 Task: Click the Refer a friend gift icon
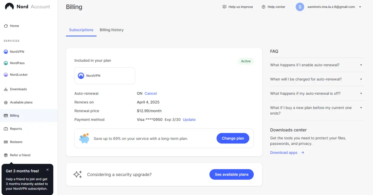[x=6, y=155]
